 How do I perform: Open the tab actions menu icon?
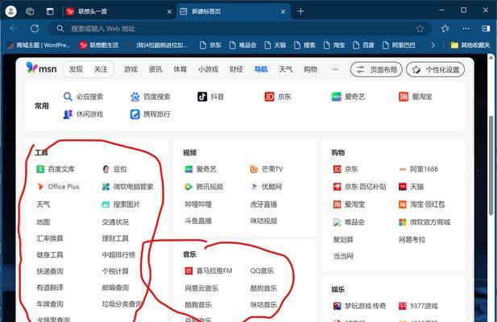[x=50, y=11]
